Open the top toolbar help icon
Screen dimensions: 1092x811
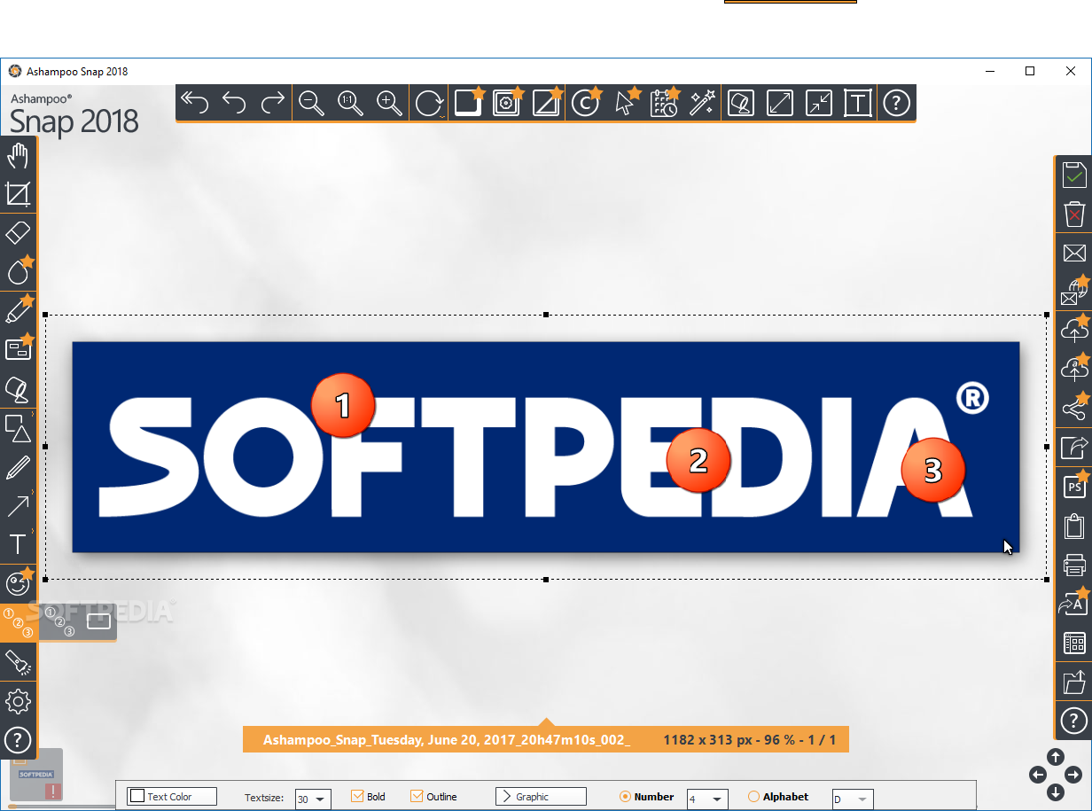tap(896, 103)
